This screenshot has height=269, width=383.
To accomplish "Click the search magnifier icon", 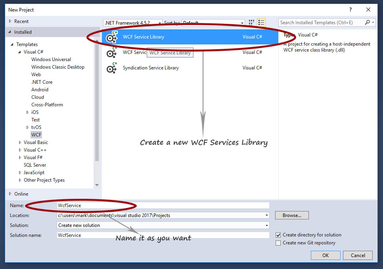I will point(367,22).
